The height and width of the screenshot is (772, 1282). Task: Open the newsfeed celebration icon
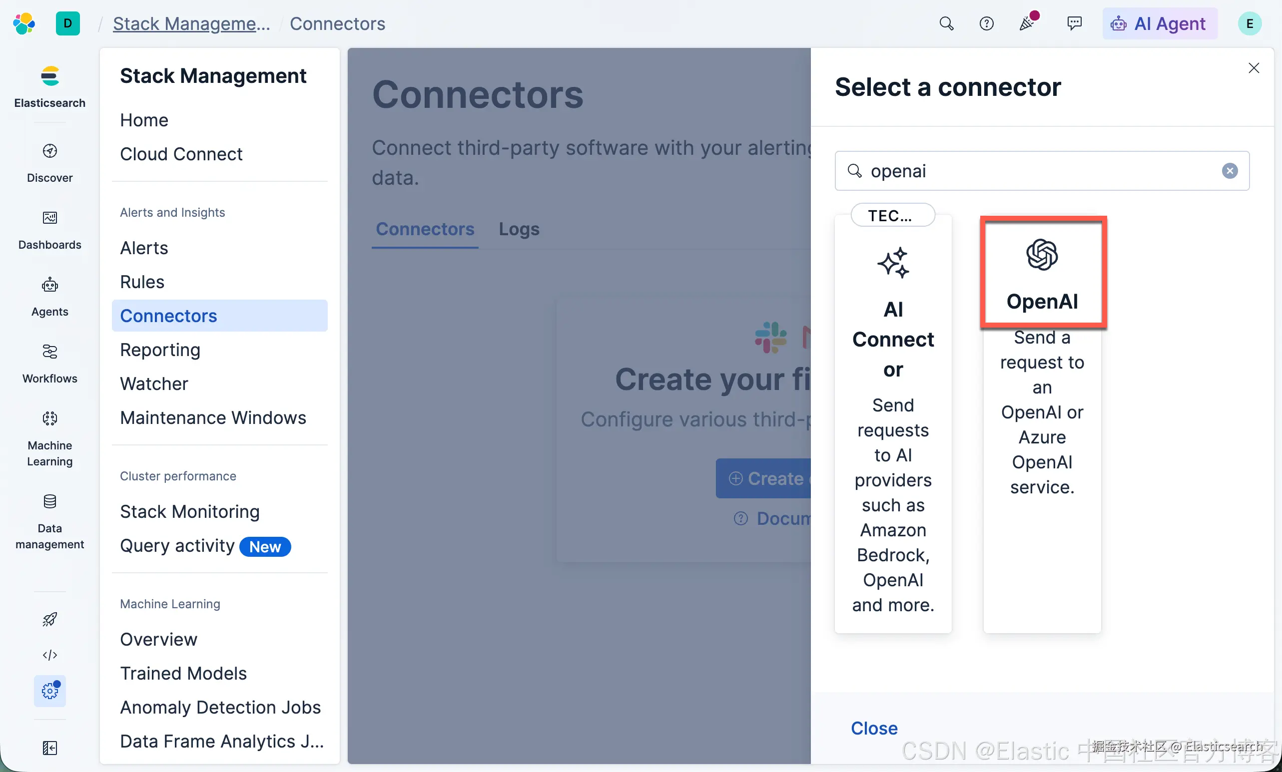[1027, 23]
